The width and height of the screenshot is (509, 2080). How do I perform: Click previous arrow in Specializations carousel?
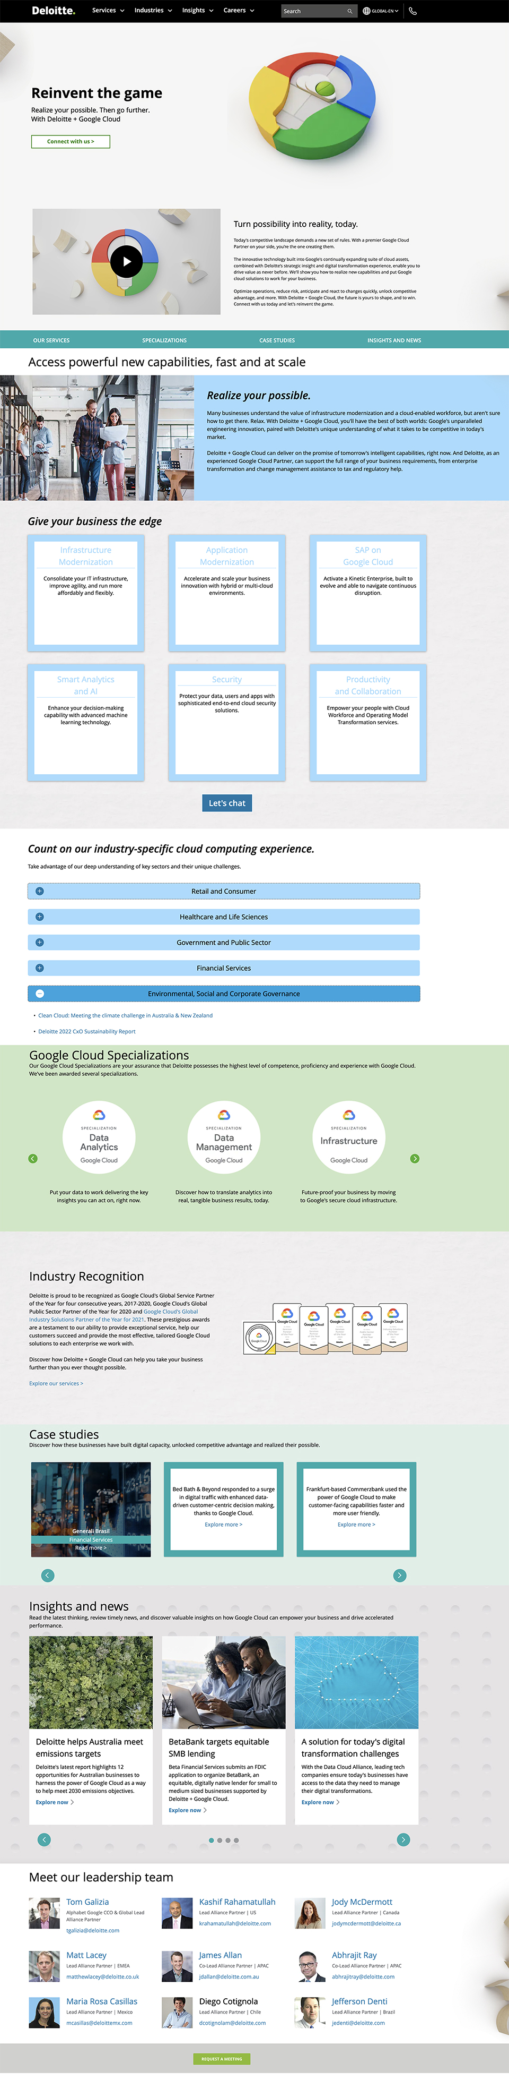[33, 1159]
